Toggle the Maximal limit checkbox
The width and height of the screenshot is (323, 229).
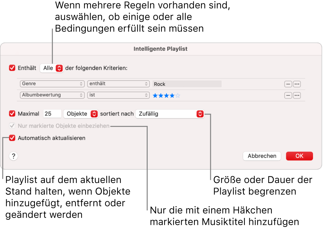(x=12, y=113)
